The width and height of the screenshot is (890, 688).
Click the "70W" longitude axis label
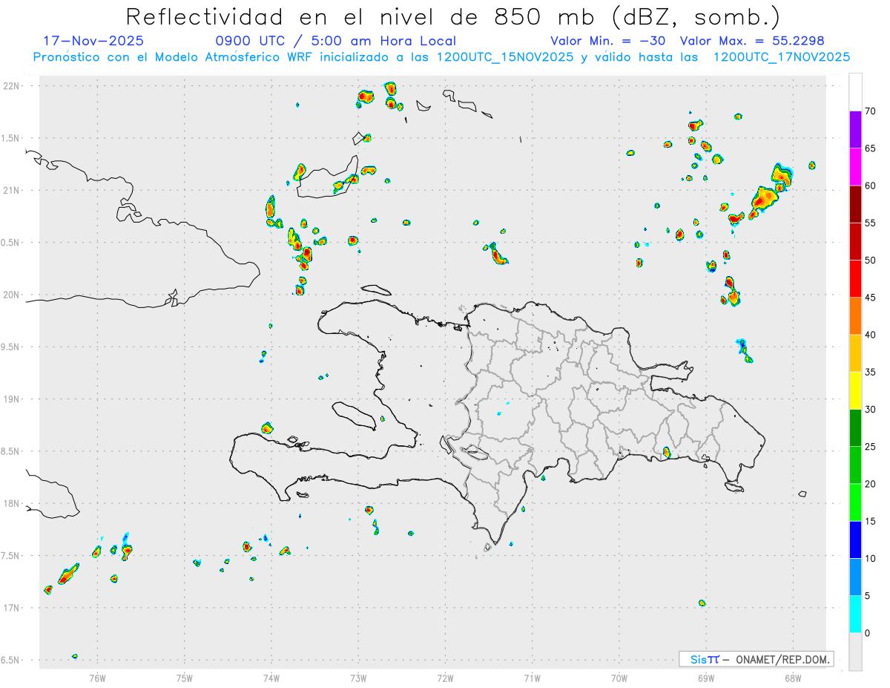coord(619,678)
